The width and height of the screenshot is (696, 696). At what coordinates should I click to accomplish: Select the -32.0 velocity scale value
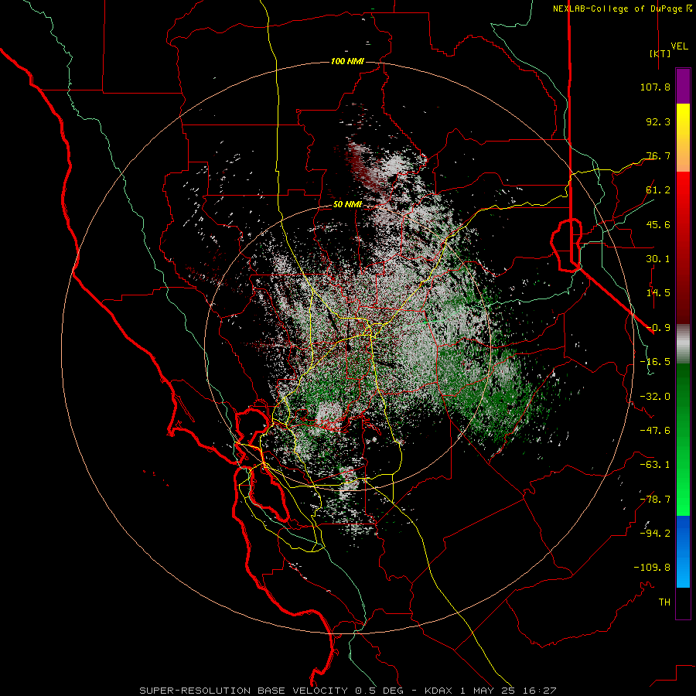[x=655, y=397]
